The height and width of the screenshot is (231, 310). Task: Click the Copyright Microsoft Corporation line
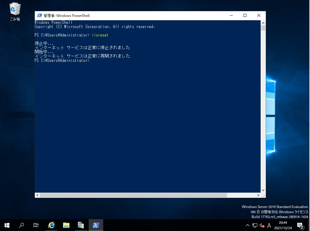(x=95, y=27)
